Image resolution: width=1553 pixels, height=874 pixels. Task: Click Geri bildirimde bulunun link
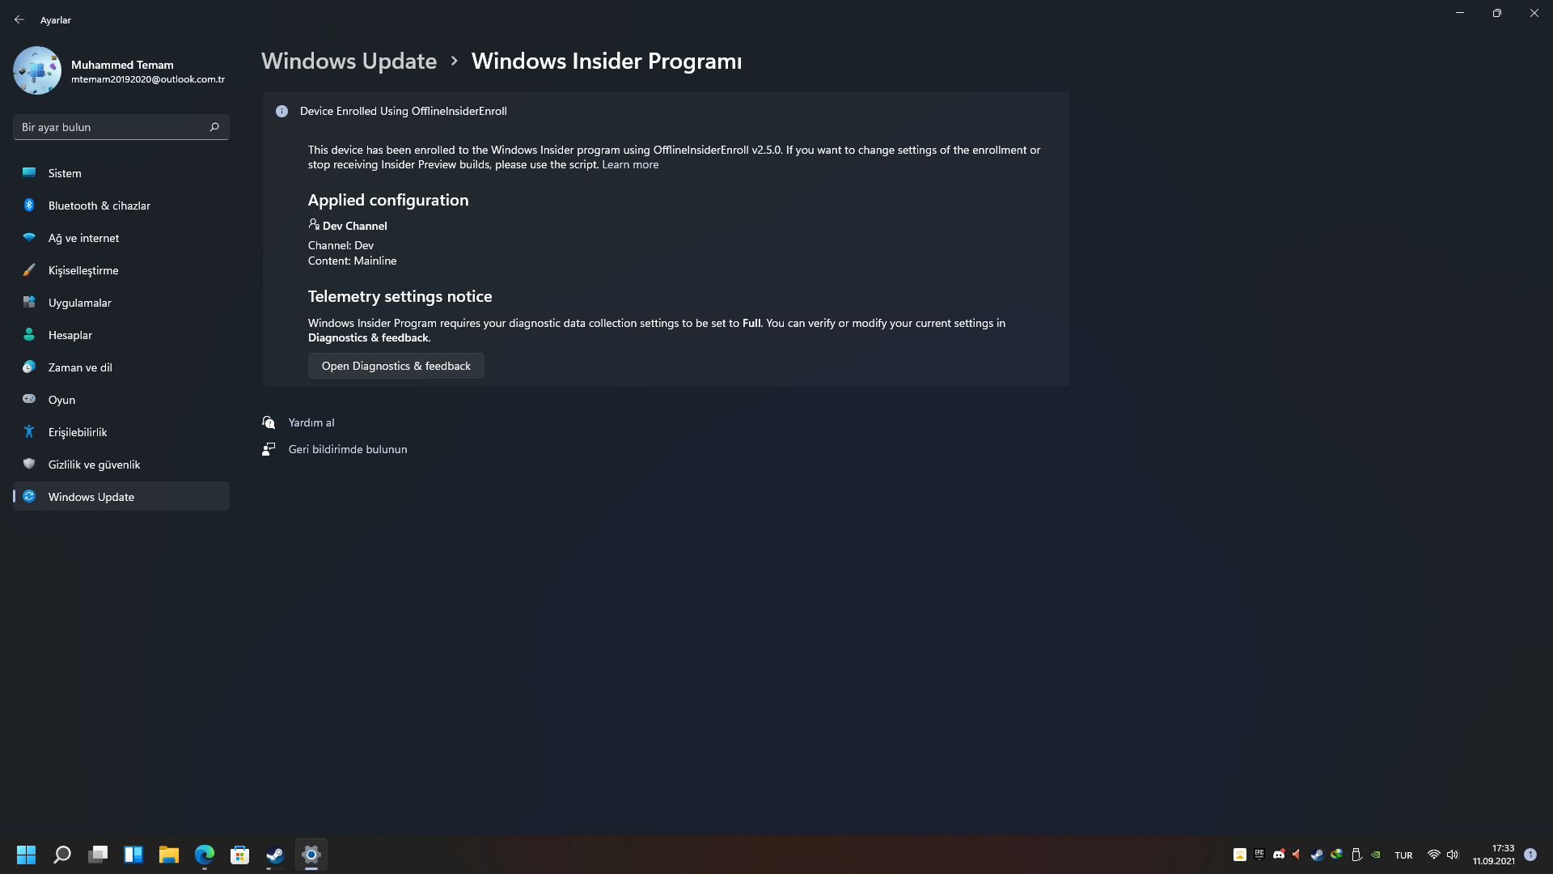[348, 449]
